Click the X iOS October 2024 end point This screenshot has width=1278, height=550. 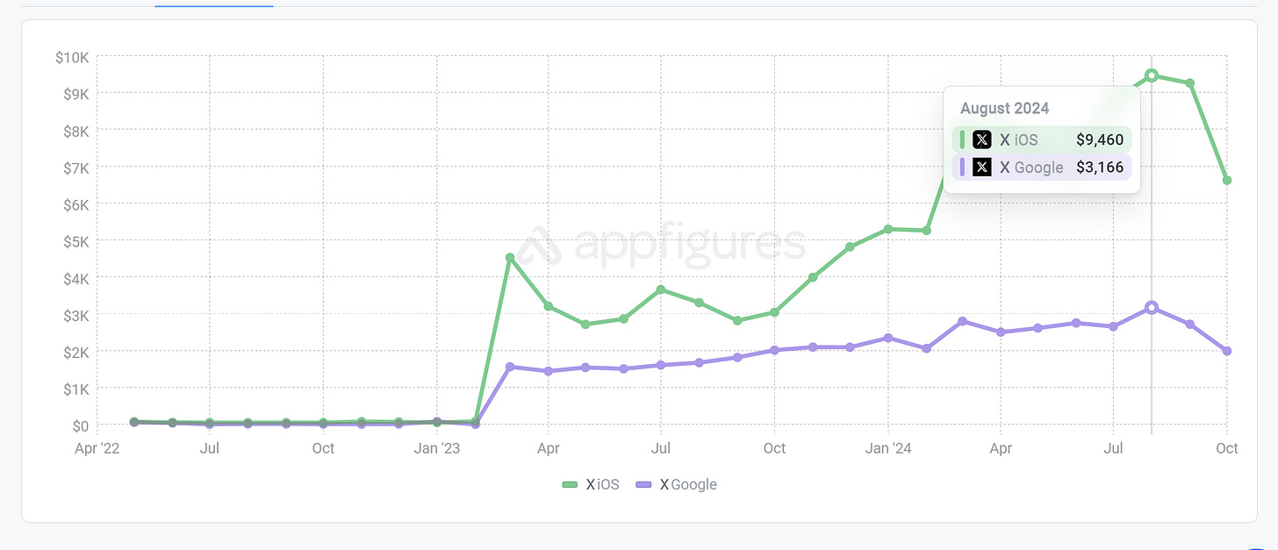click(1227, 181)
